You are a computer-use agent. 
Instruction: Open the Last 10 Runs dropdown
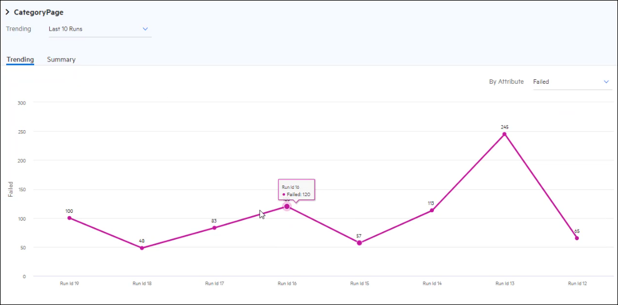(100, 29)
